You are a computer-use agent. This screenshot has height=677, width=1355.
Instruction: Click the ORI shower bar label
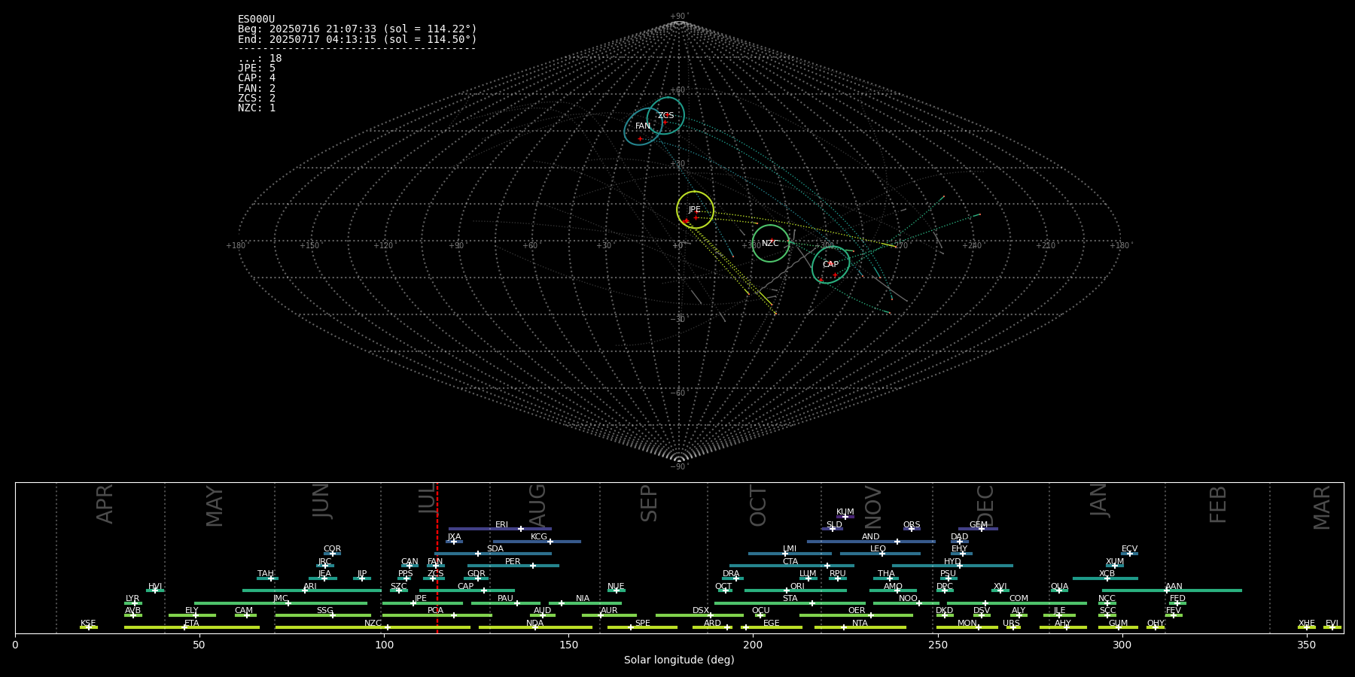(x=797, y=587)
